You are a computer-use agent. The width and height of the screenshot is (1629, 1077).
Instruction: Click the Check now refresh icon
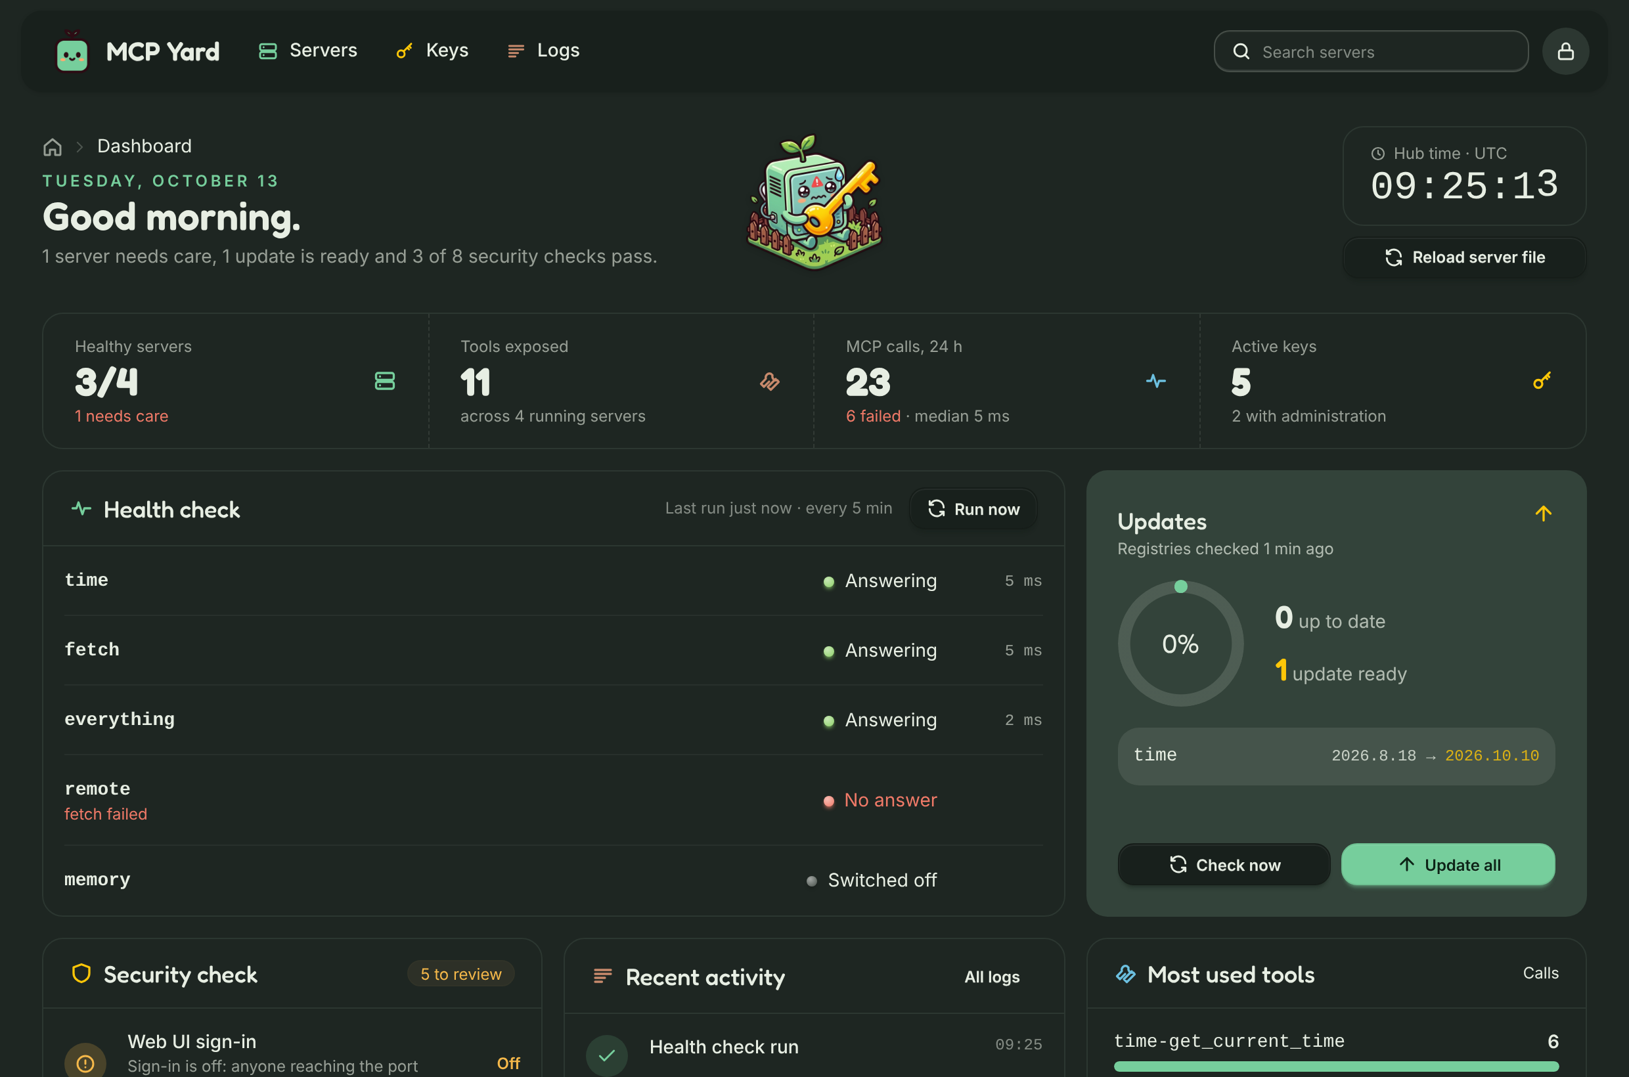[1178, 865]
